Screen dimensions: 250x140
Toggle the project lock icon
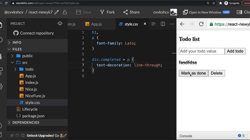pyautogui.click(x=65, y=12)
